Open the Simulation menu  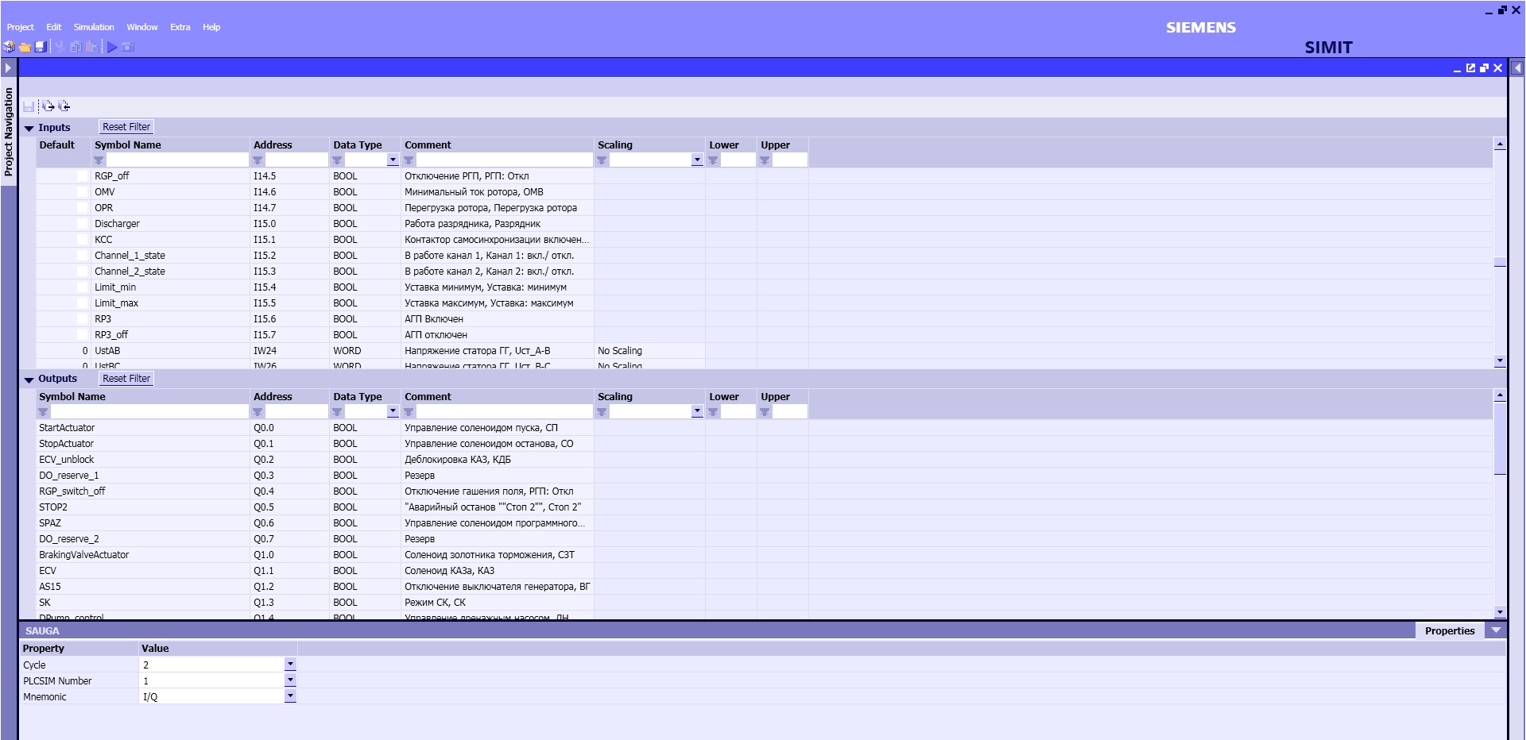[x=94, y=27]
